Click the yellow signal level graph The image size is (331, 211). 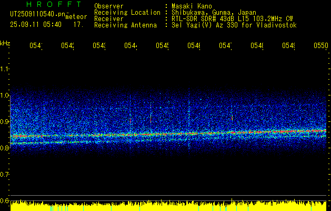[x=168, y=205]
